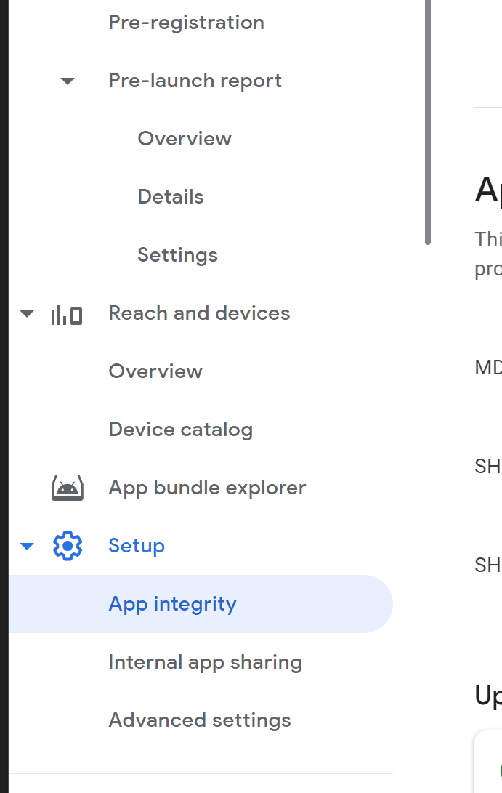Select the Reach and devices label
The height and width of the screenshot is (793, 502).
[x=199, y=313]
